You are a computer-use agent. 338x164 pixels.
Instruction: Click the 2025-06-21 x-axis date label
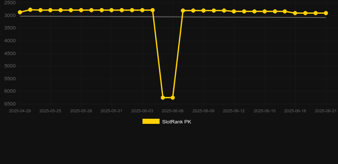[326, 111]
